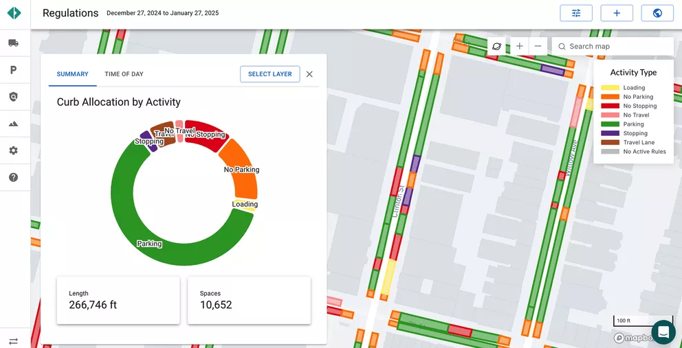Image resolution: width=682 pixels, height=348 pixels.
Task: Click the green Parking legend swatch
Action: click(x=610, y=124)
